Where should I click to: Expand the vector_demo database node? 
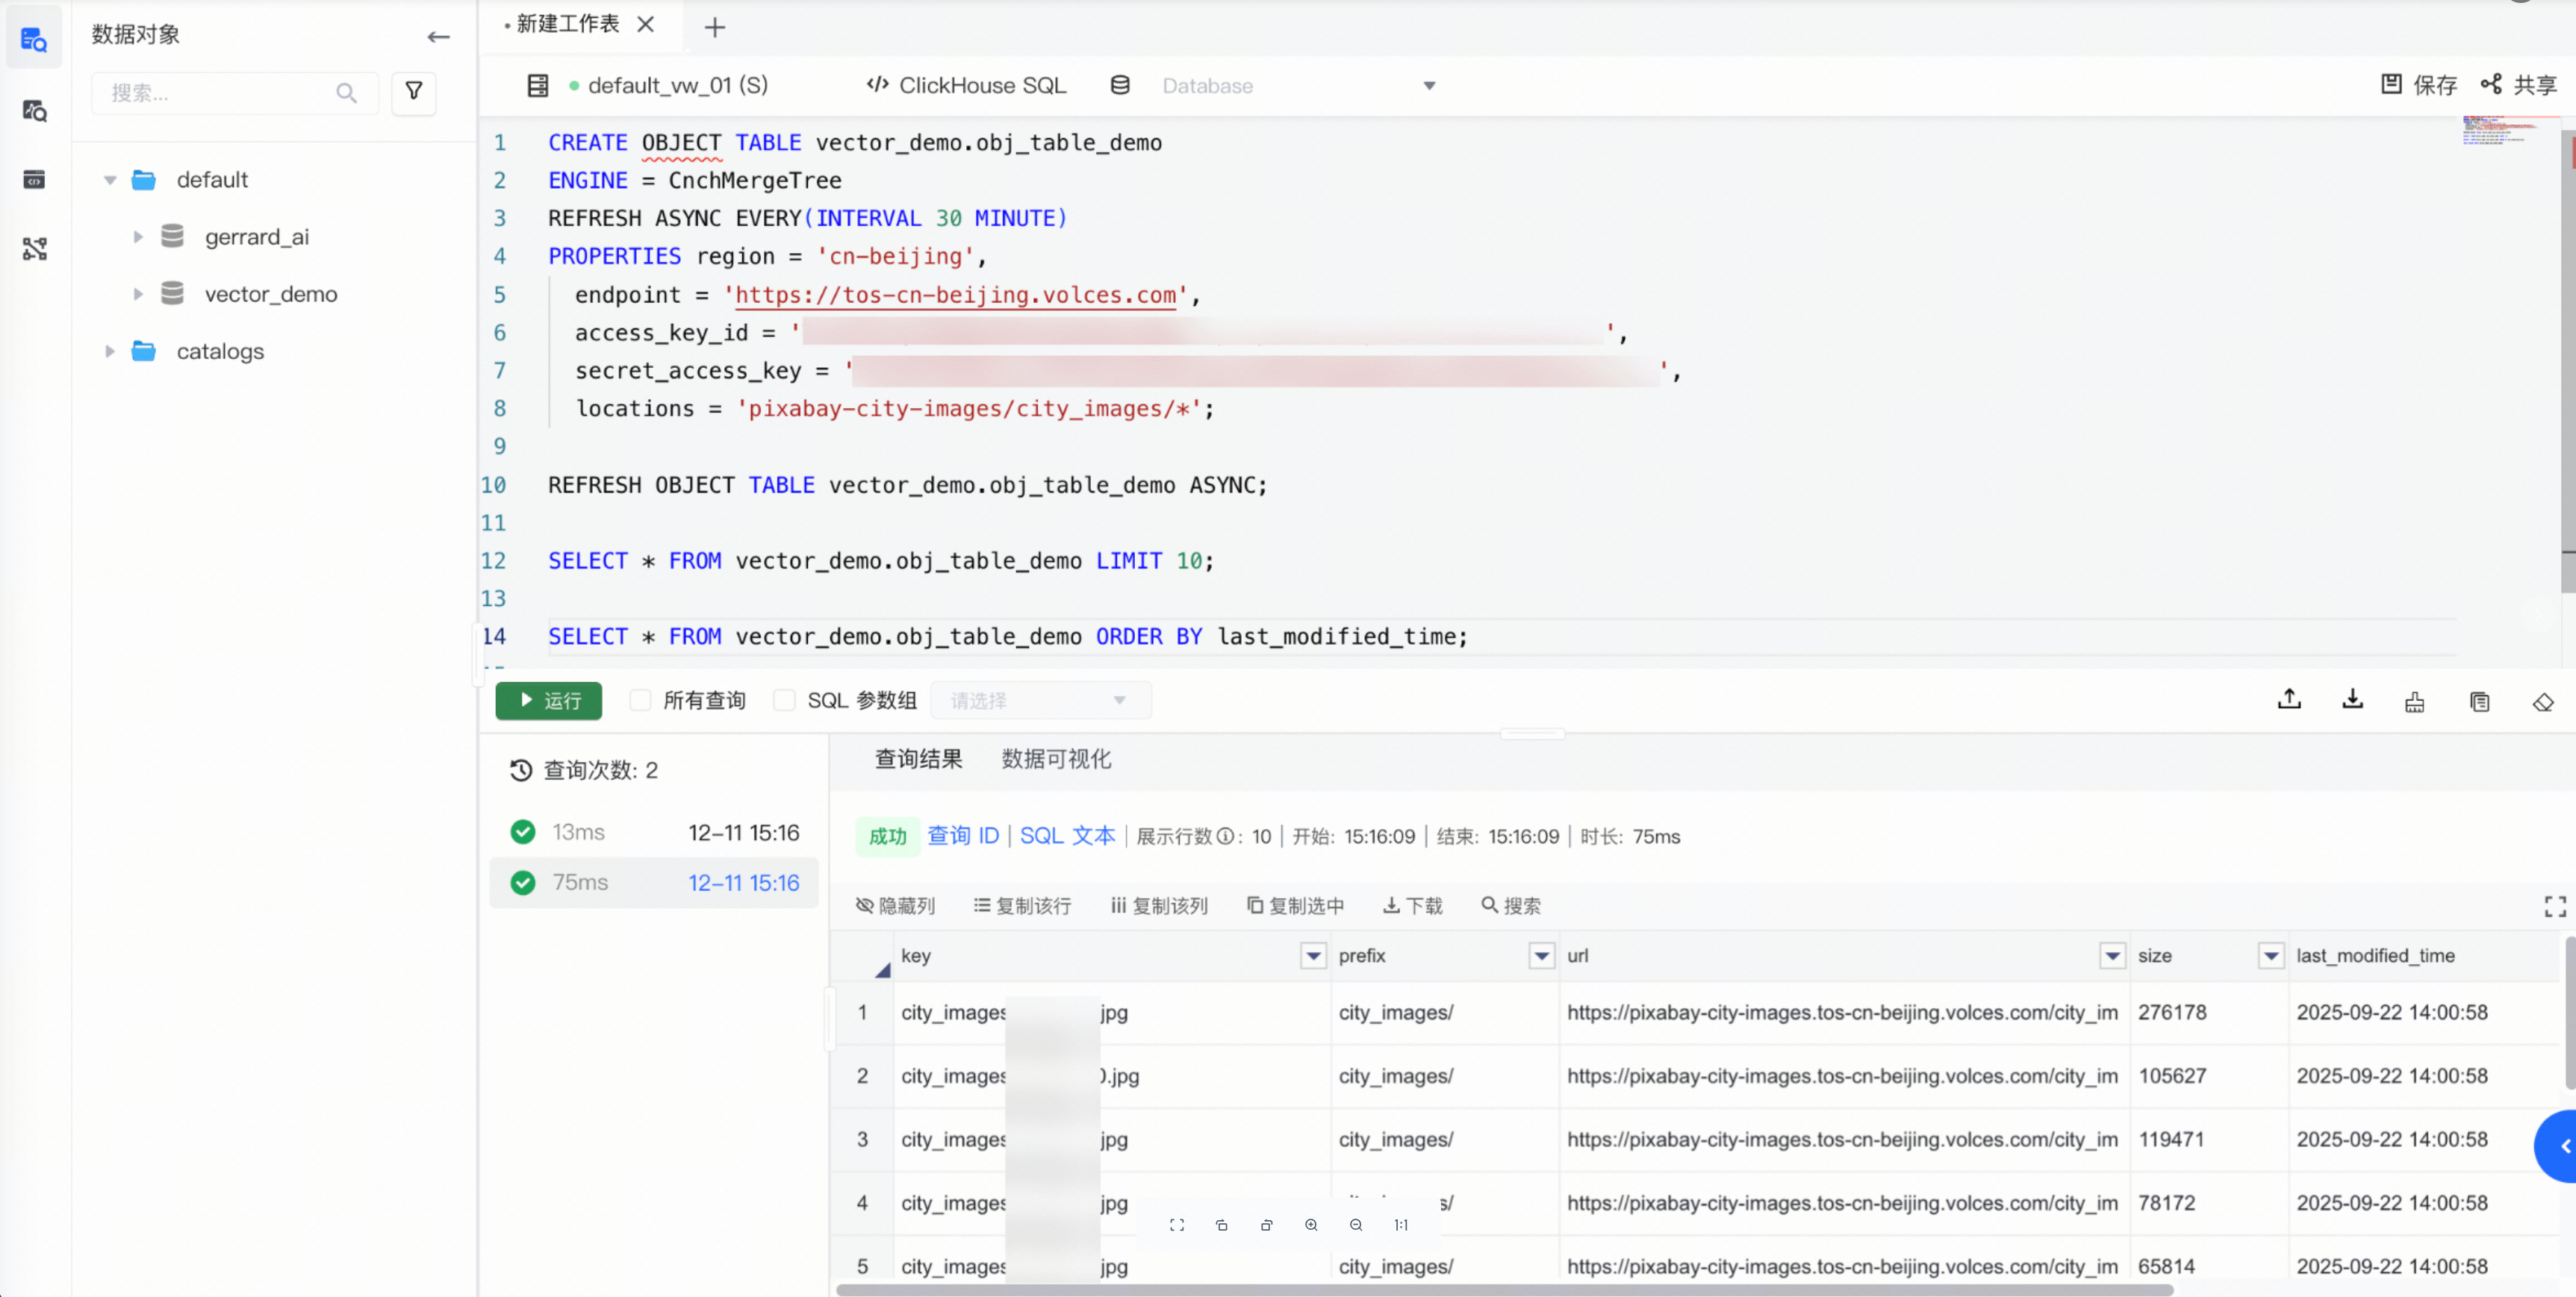[x=138, y=294]
